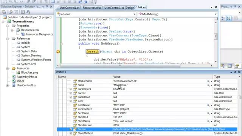Screen dimensions: 242x136
Task: Click the Properties icon in Solution Explorer toolbar
Action: pyautogui.click(x=4, y=12)
